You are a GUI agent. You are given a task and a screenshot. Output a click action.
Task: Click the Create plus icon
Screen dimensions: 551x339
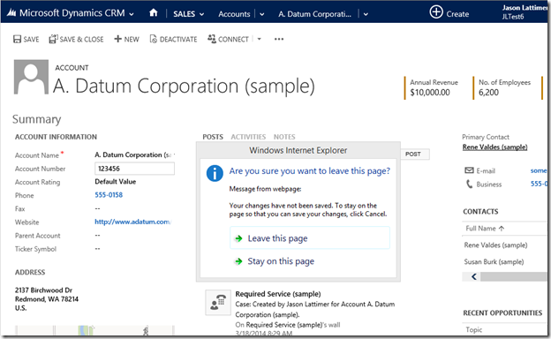click(x=436, y=12)
